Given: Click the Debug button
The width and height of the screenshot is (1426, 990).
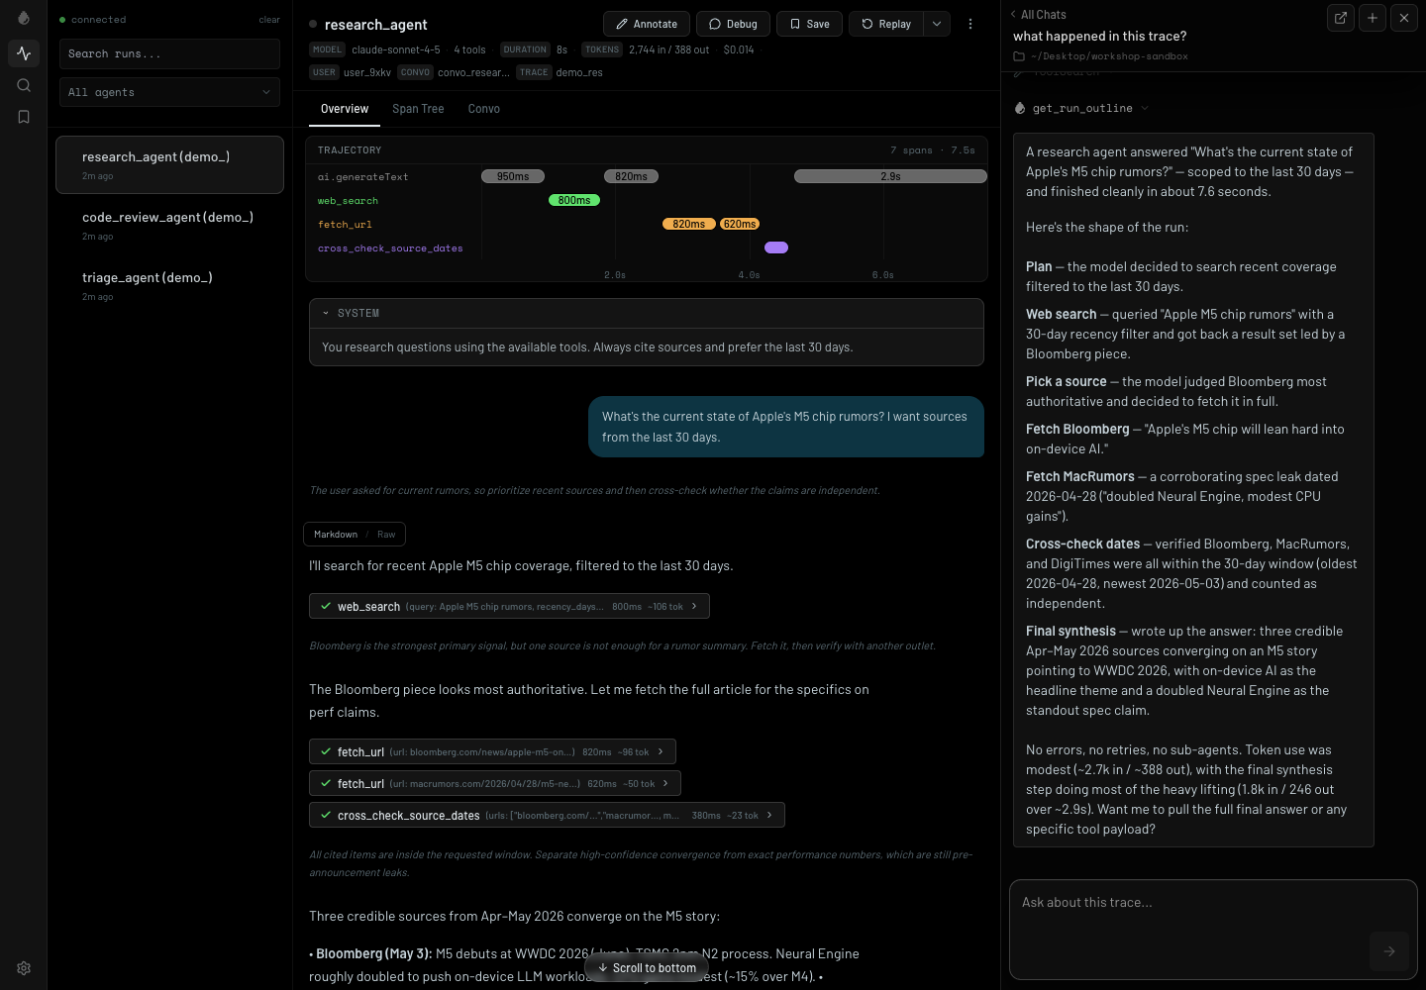Looking at the screenshot, I should click(734, 24).
